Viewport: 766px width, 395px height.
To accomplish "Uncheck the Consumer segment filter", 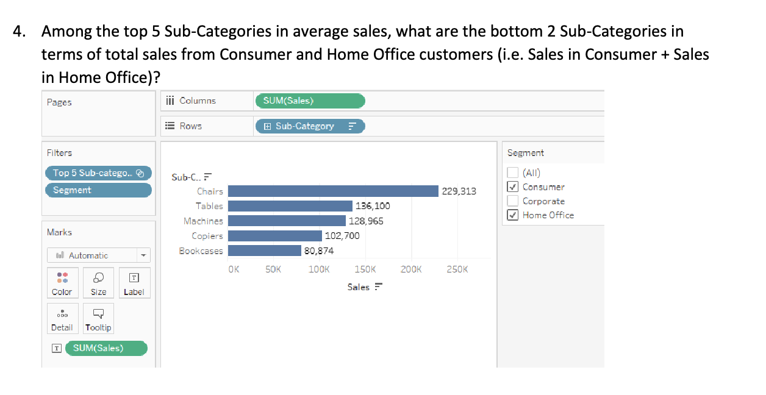I will point(513,187).
